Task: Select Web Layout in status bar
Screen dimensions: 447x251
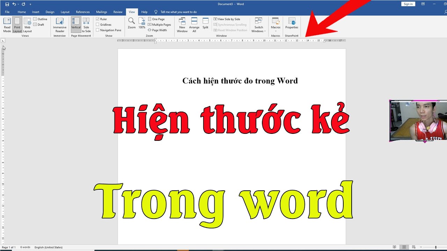Action: tap(413, 247)
